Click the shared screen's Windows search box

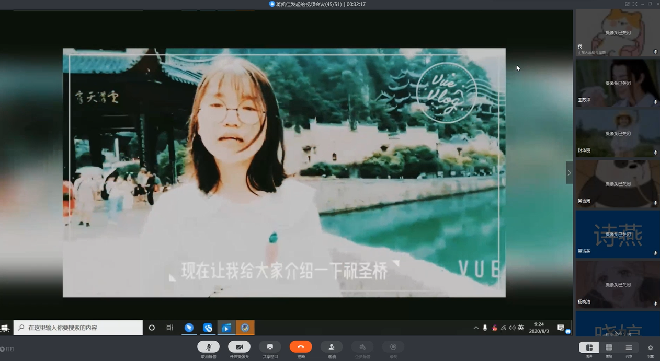coord(78,328)
